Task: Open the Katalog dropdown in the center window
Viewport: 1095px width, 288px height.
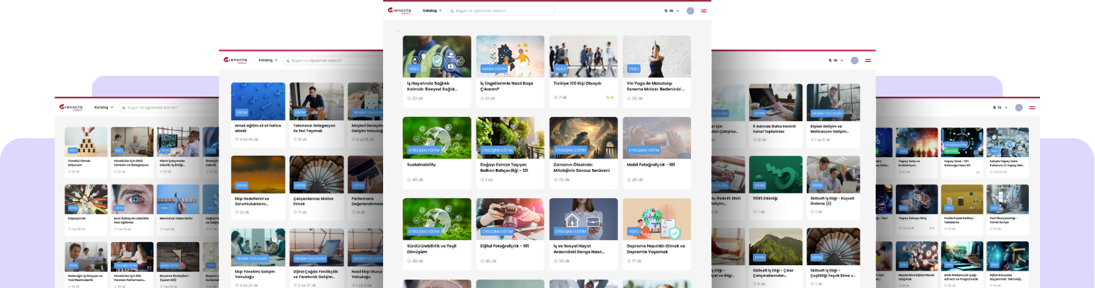Action: point(433,10)
